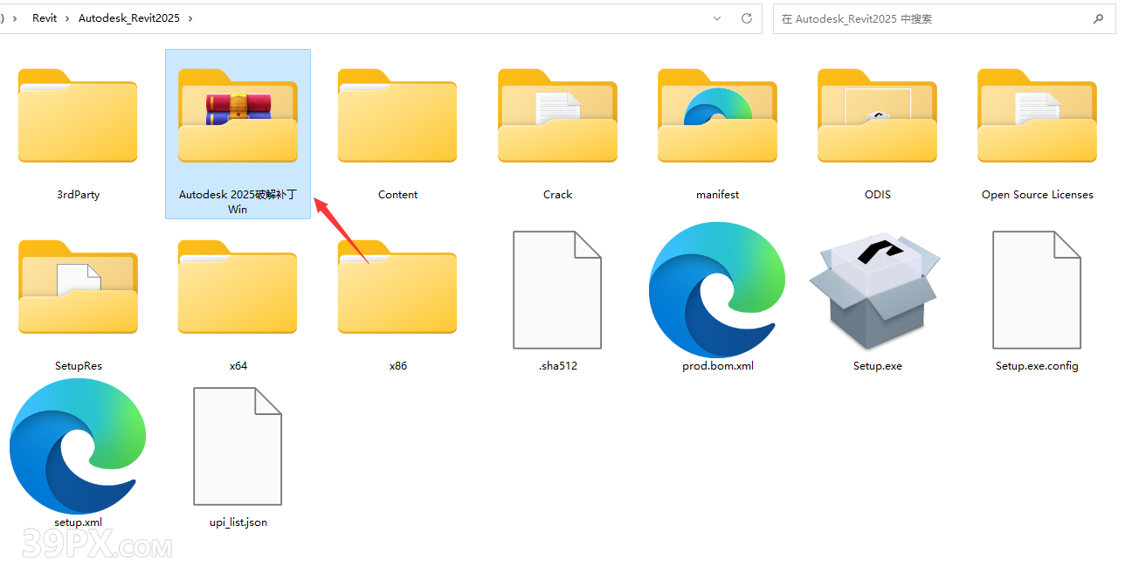Expand the chevron after Autodesk_Revit2025 in breadcrumb
1125x581 pixels.
coord(190,17)
